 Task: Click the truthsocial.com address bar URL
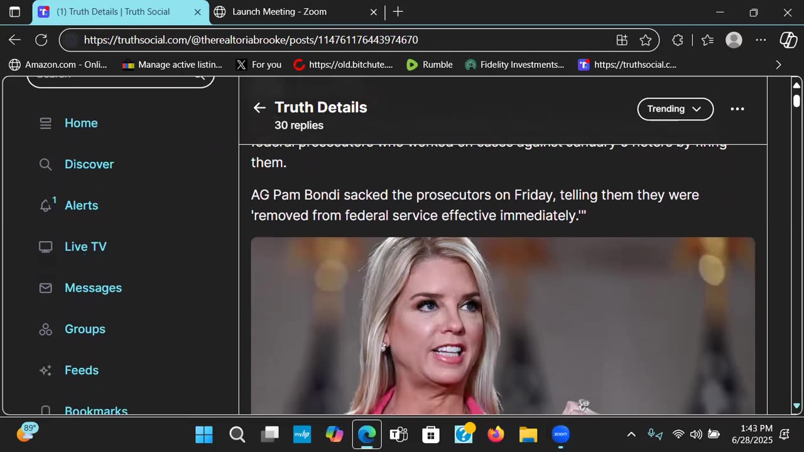[x=251, y=40]
